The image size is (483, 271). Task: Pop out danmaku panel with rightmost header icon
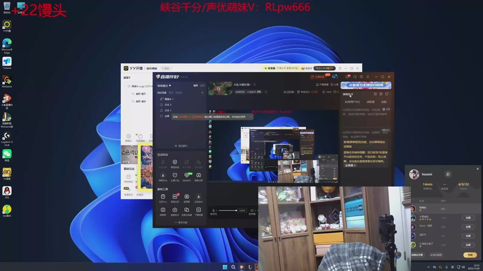click(386, 94)
